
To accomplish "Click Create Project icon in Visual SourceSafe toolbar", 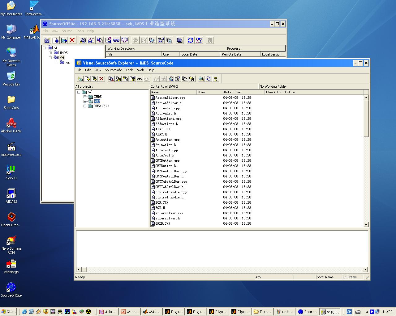I will [x=80, y=79].
